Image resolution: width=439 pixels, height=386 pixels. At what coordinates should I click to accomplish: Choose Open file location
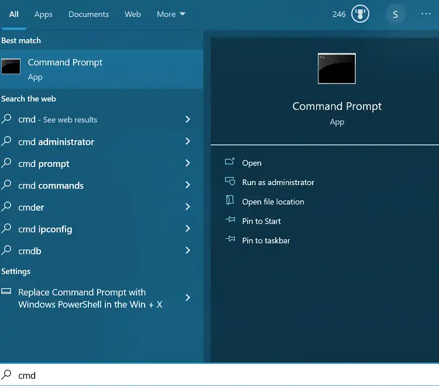click(x=273, y=201)
